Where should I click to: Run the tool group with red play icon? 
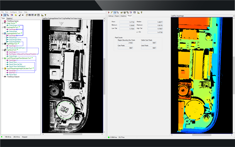point(2,15)
